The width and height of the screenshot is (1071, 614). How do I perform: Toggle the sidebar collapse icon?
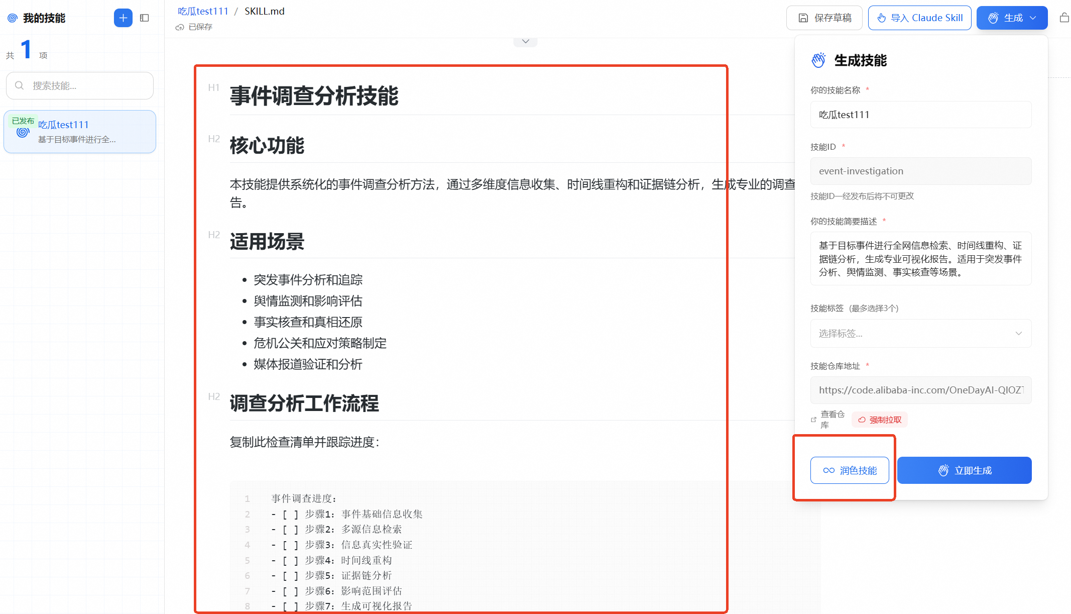(x=145, y=18)
